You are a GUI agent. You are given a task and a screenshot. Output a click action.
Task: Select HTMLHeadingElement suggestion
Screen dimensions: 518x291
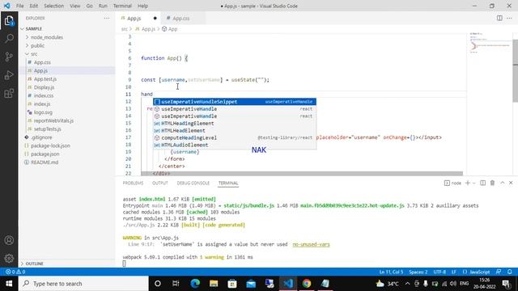[235, 124]
